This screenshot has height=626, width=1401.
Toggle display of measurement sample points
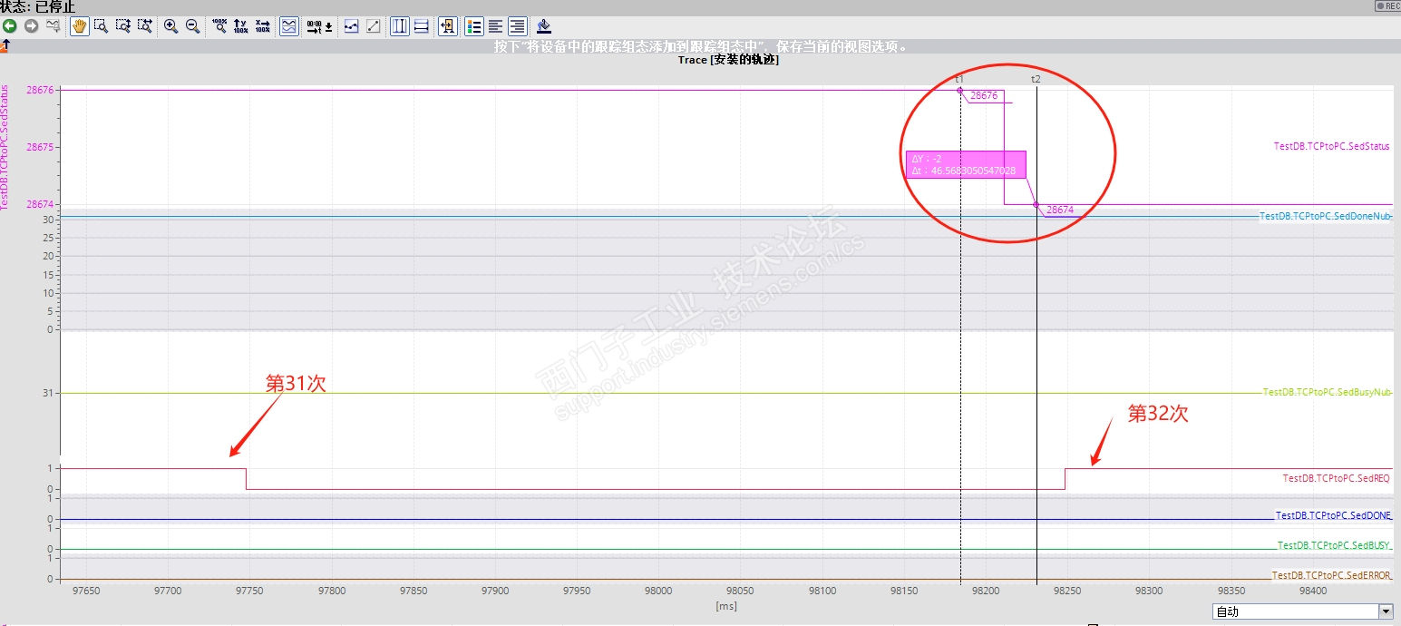coord(352,26)
